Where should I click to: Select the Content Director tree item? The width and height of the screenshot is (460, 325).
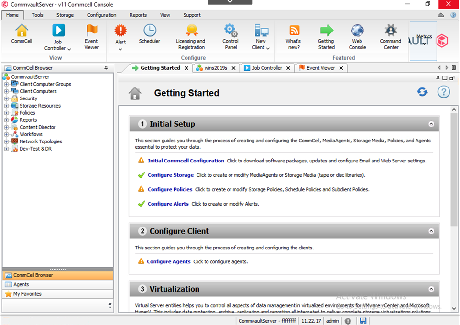point(38,127)
